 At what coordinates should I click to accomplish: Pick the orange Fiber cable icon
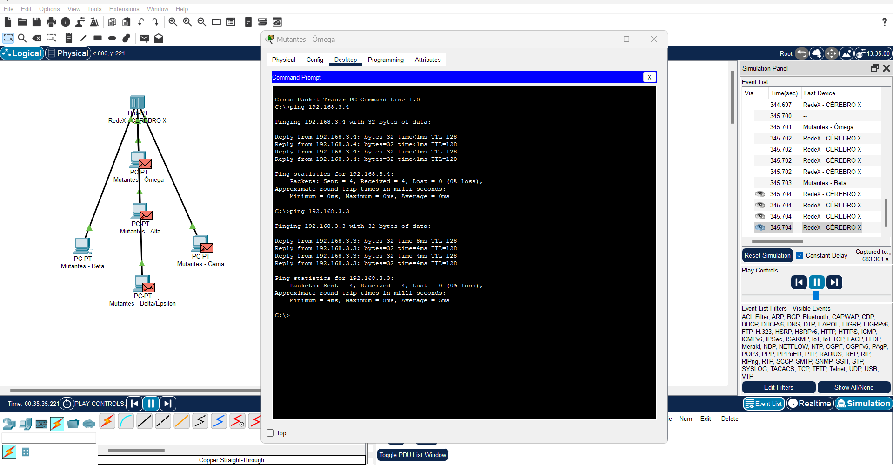pyautogui.click(x=182, y=421)
